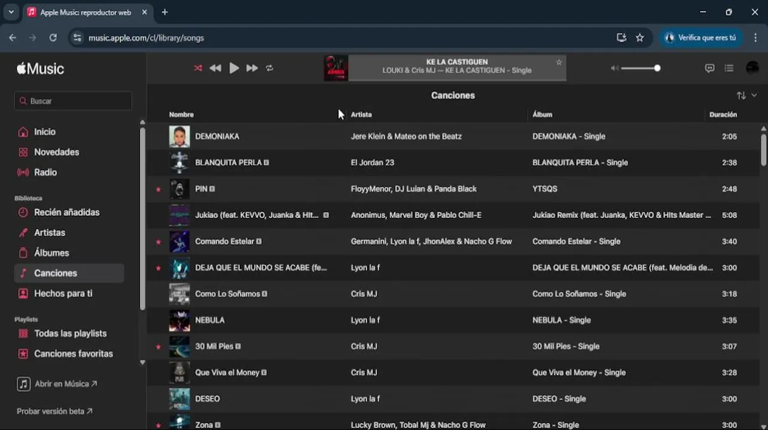Open the tab search dropdown
The height and width of the screenshot is (430, 768).
point(11,12)
